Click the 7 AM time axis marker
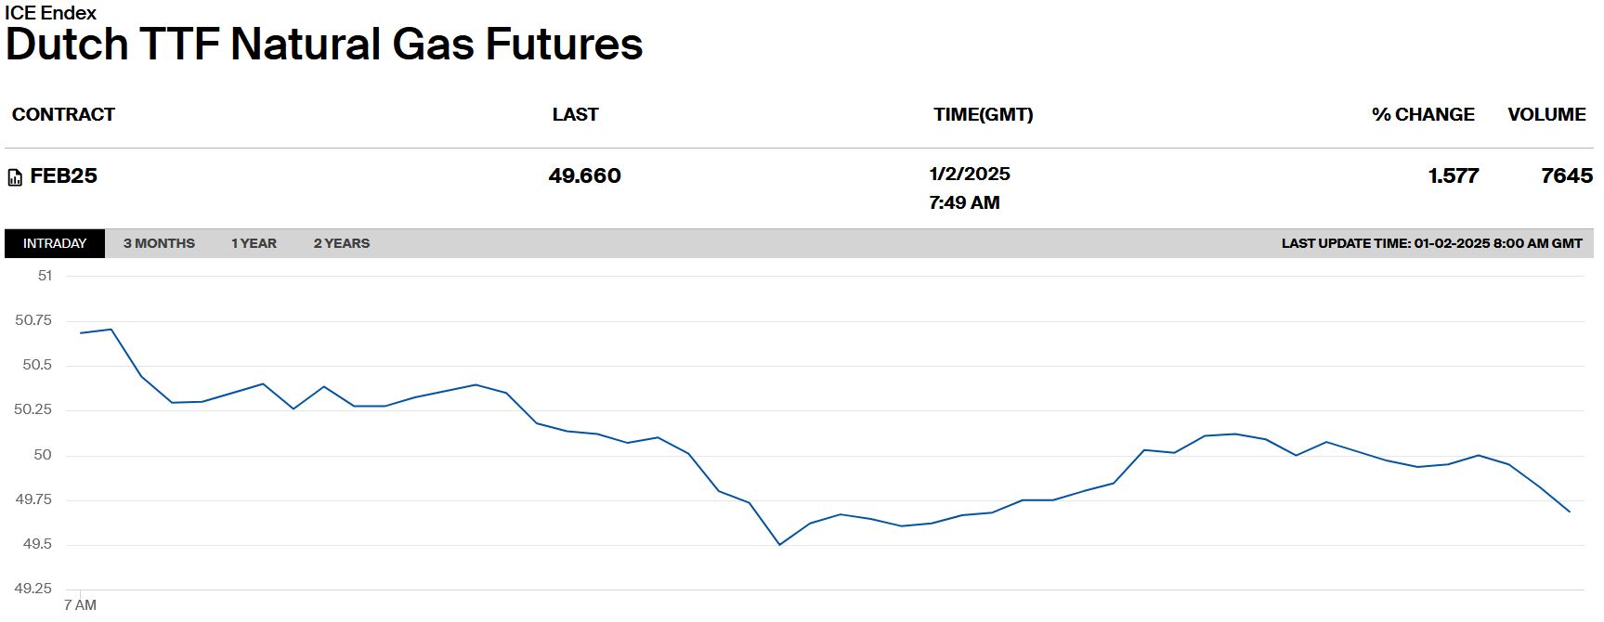The width and height of the screenshot is (1604, 622). [80, 605]
